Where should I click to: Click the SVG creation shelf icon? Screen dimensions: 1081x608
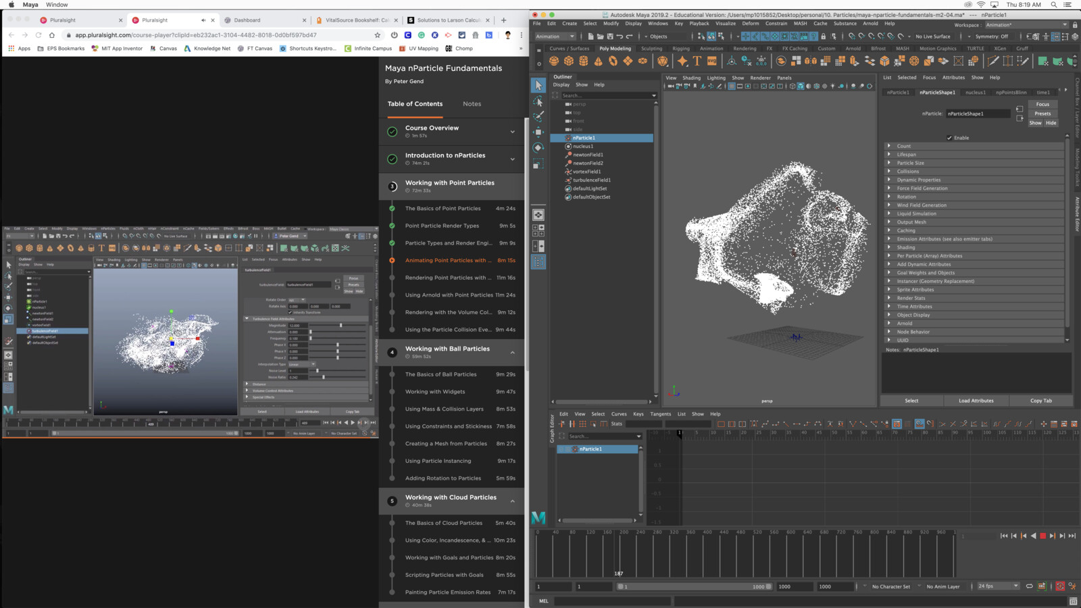pos(712,61)
